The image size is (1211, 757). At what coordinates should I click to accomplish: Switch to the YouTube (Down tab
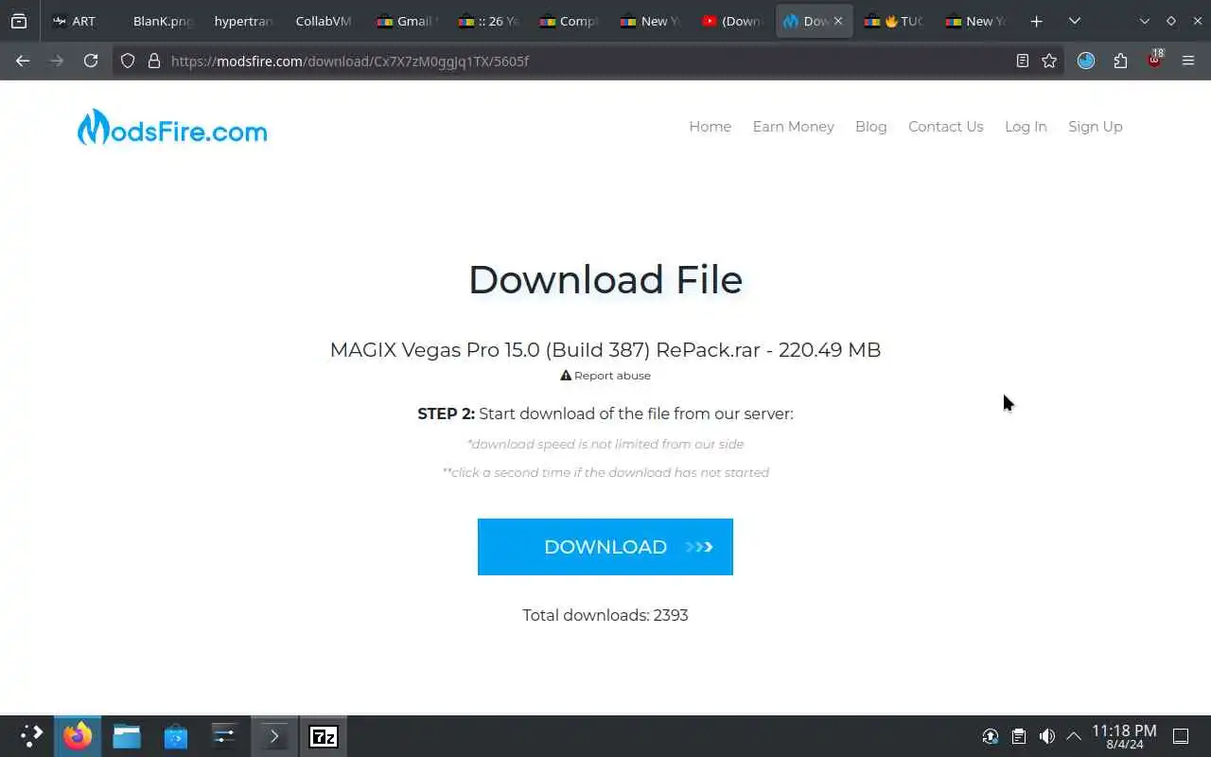(x=732, y=21)
